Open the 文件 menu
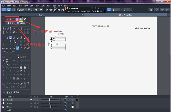This screenshot has width=171, height=112. pos(3,6)
